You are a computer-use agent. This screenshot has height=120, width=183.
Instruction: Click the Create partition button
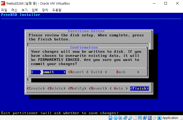pyautogui.click(x=36, y=88)
